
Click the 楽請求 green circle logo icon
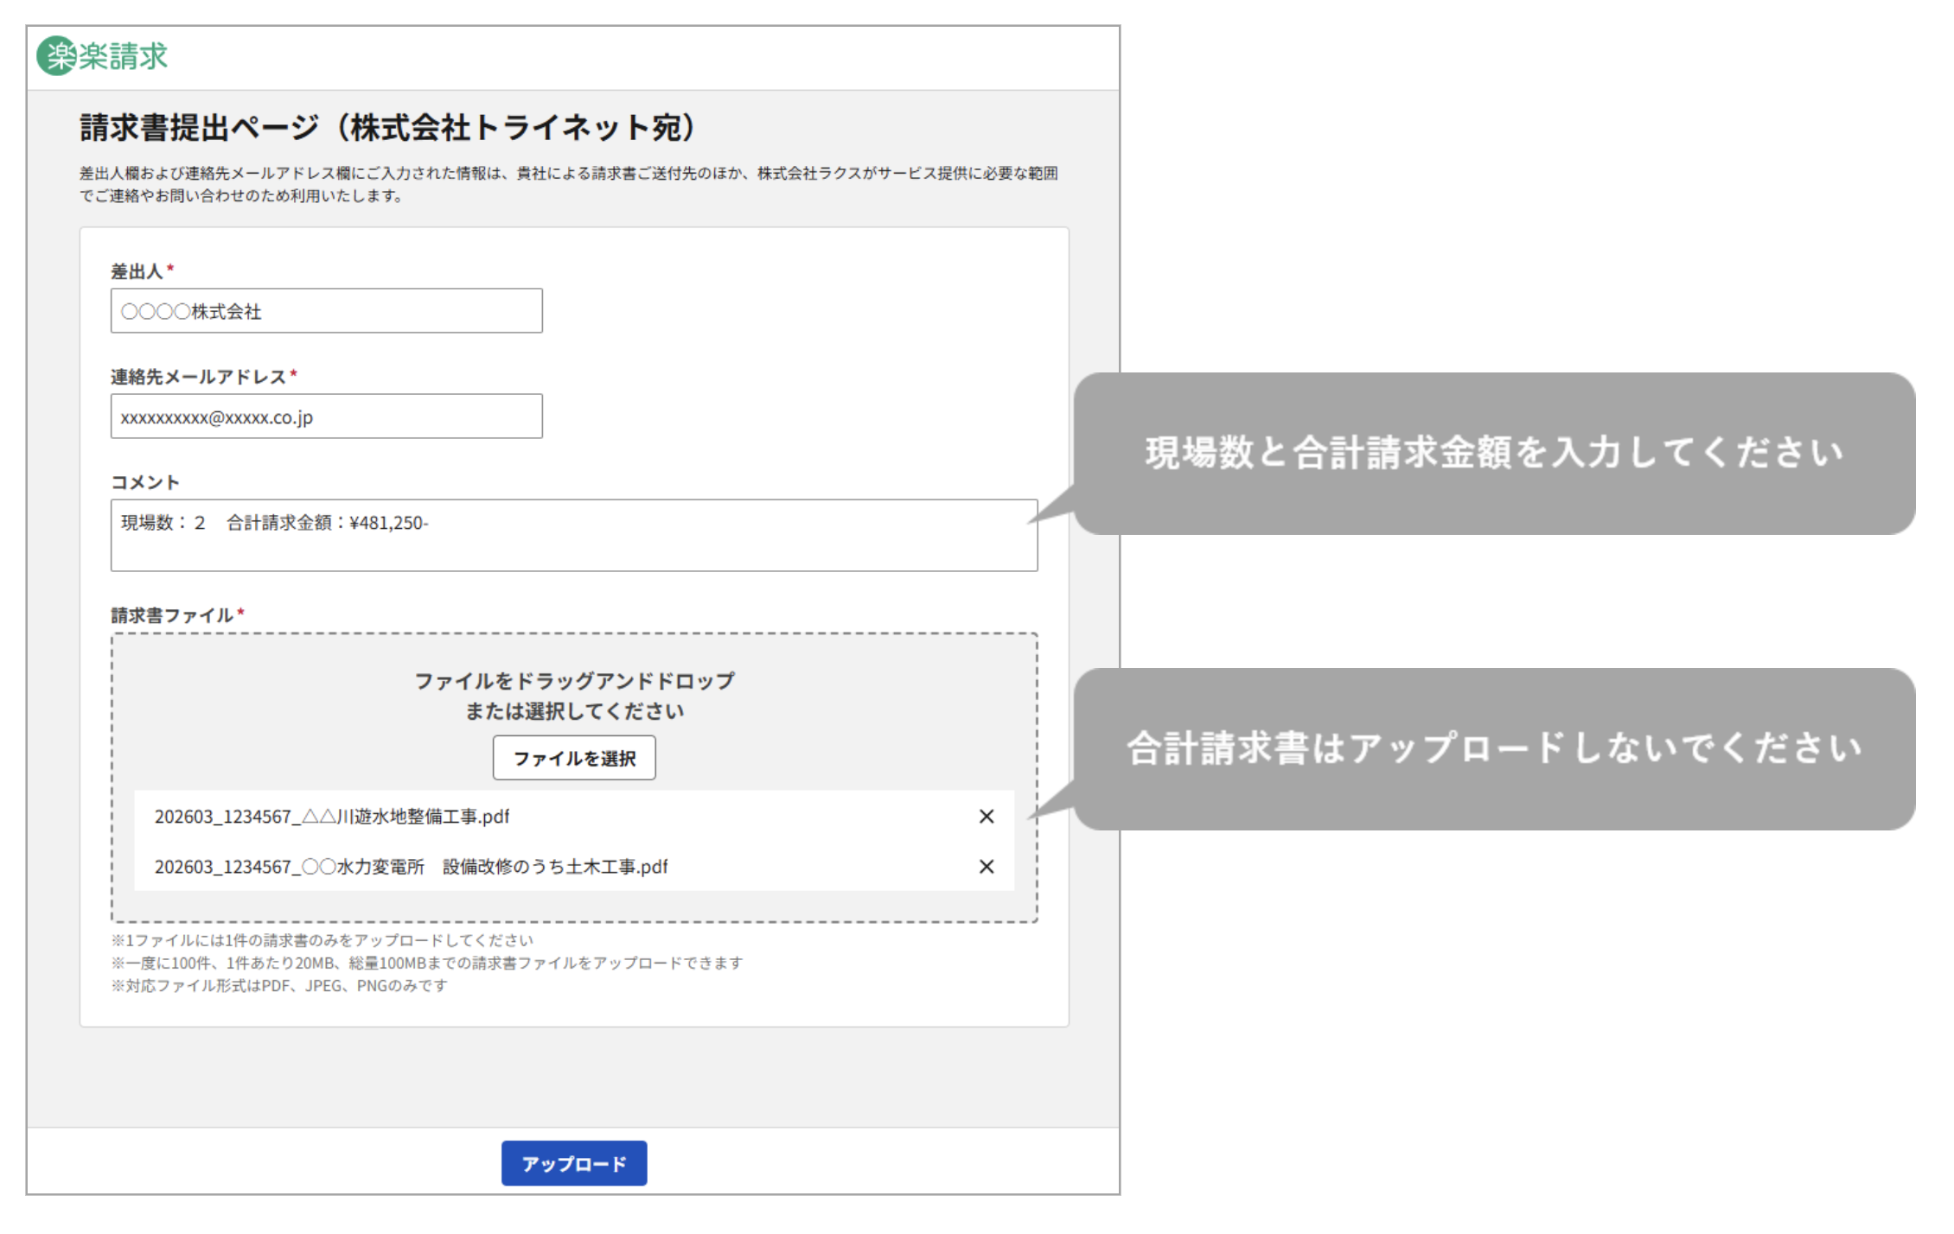click(57, 56)
